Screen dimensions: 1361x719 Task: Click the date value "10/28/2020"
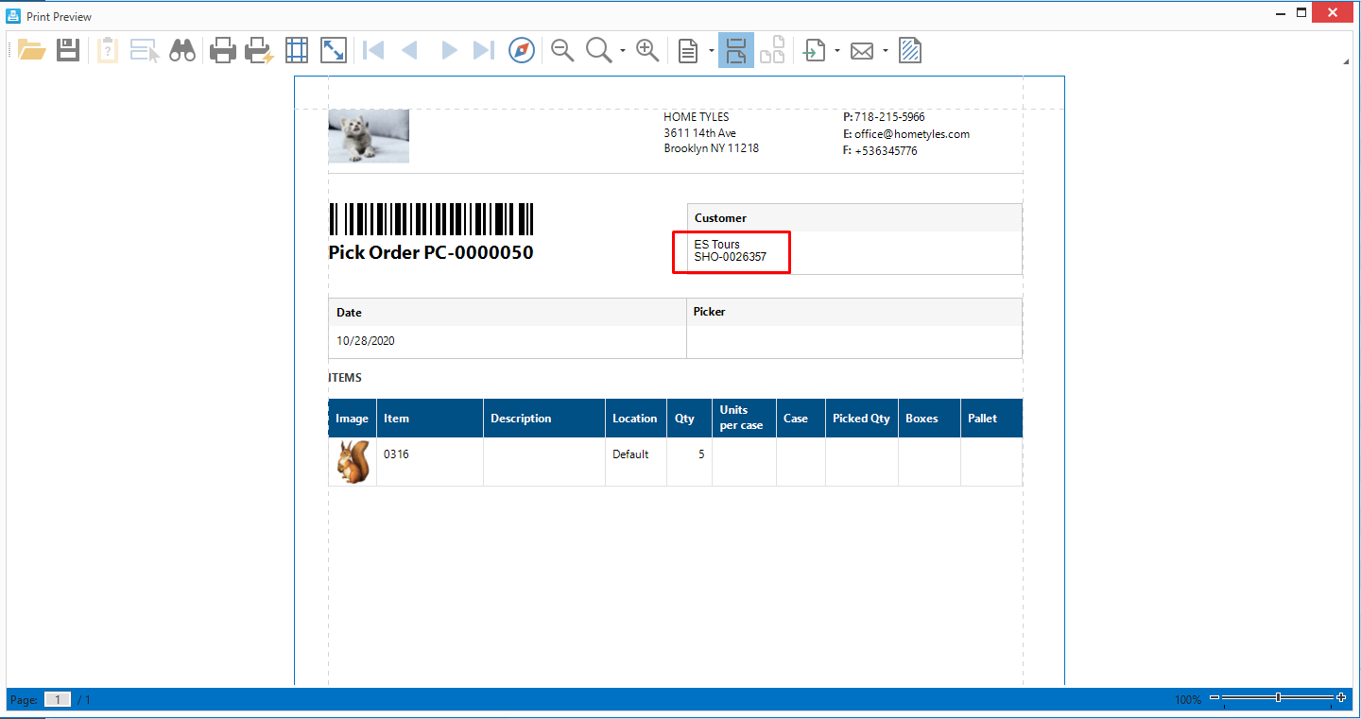coord(366,341)
